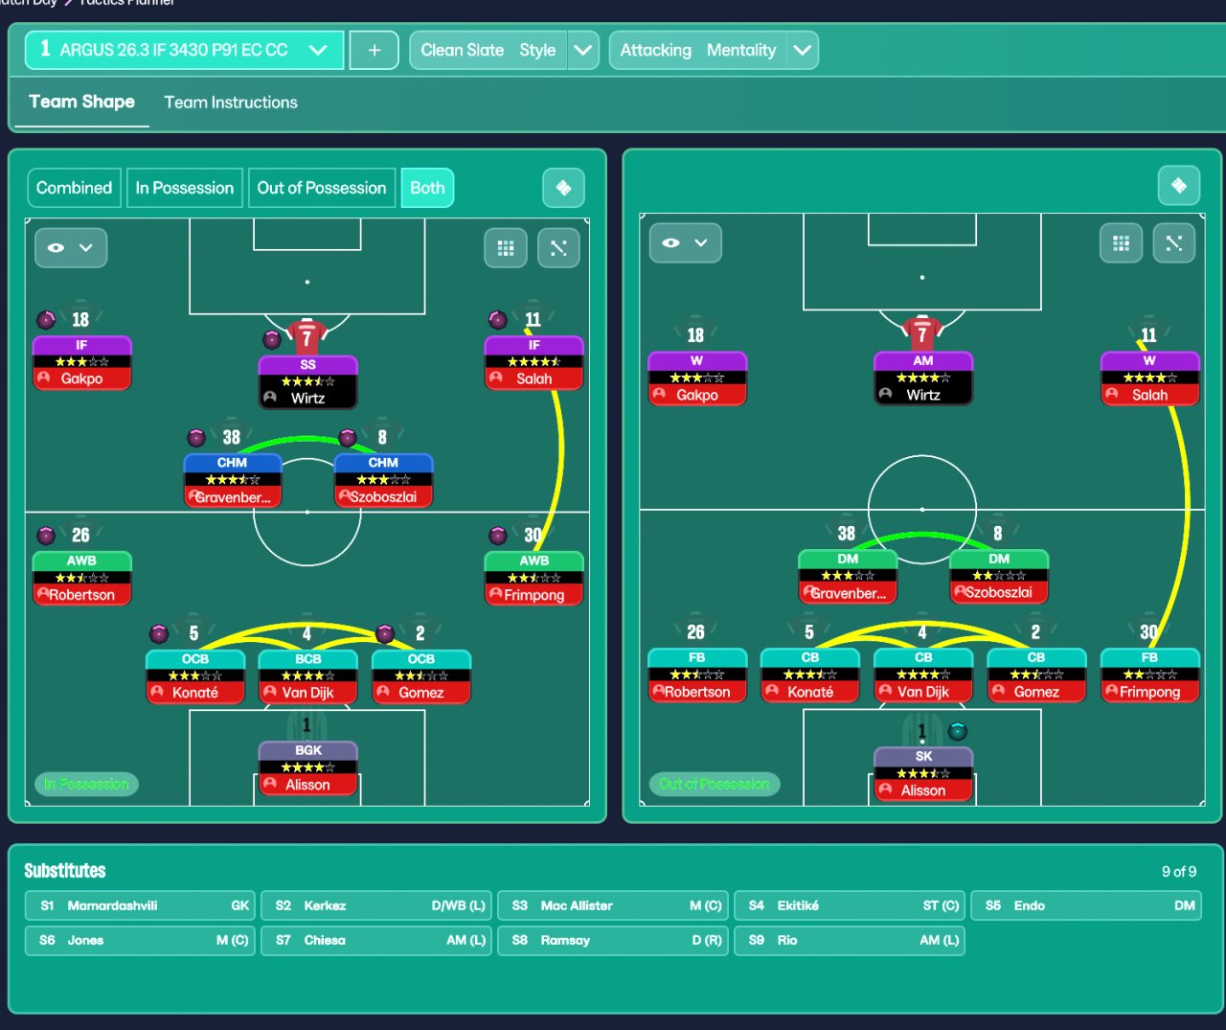Click the purple instruction badge beside Salah's number 11
The height and width of the screenshot is (1030, 1226).
(498, 319)
